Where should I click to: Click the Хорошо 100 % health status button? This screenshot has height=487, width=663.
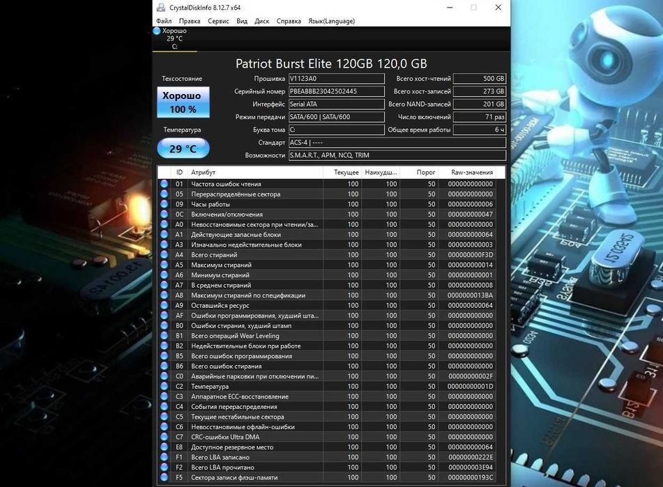pyautogui.click(x=183, y=102)
